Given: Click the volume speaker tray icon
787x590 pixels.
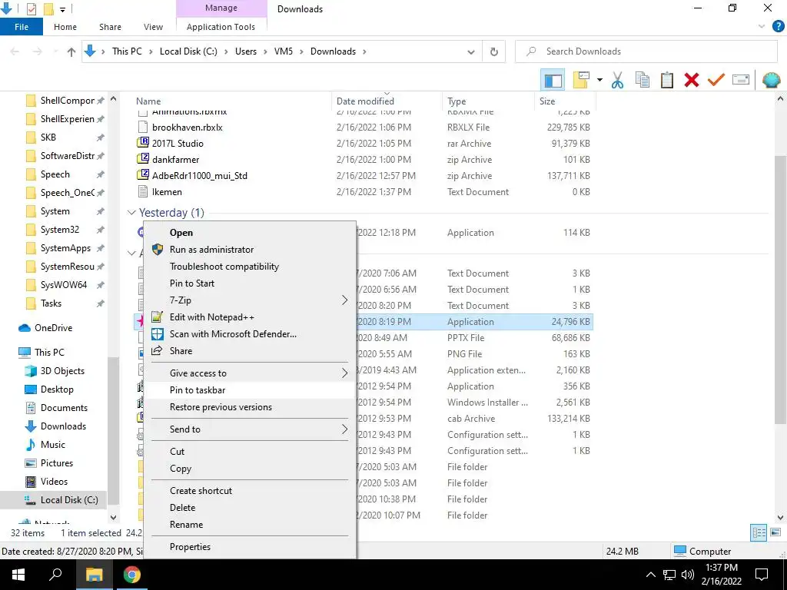Looking at the screenshot, I should [x=688, y=575].
